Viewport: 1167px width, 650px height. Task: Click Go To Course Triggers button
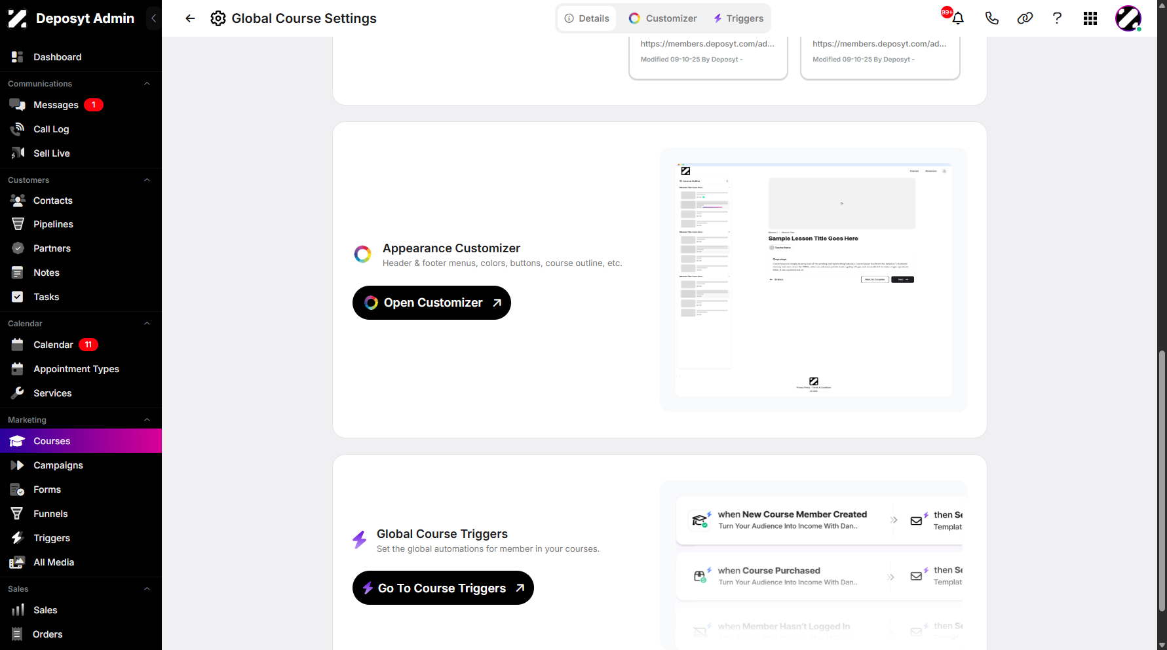(x=443, y=588)
